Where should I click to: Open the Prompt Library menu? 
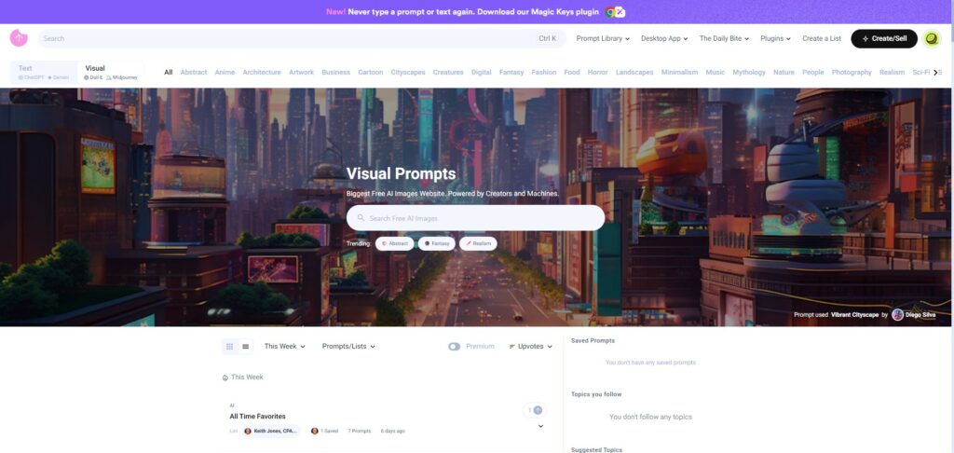pyautogui.click(x=604, y=38)
